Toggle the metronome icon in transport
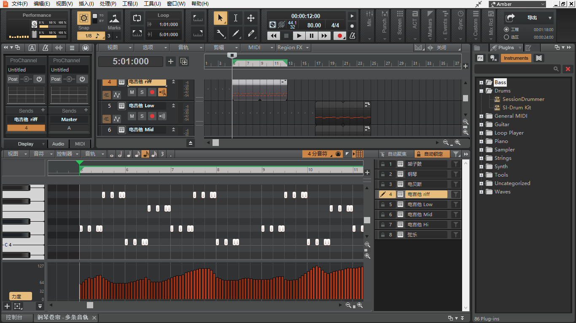 (x=352, y=36)
